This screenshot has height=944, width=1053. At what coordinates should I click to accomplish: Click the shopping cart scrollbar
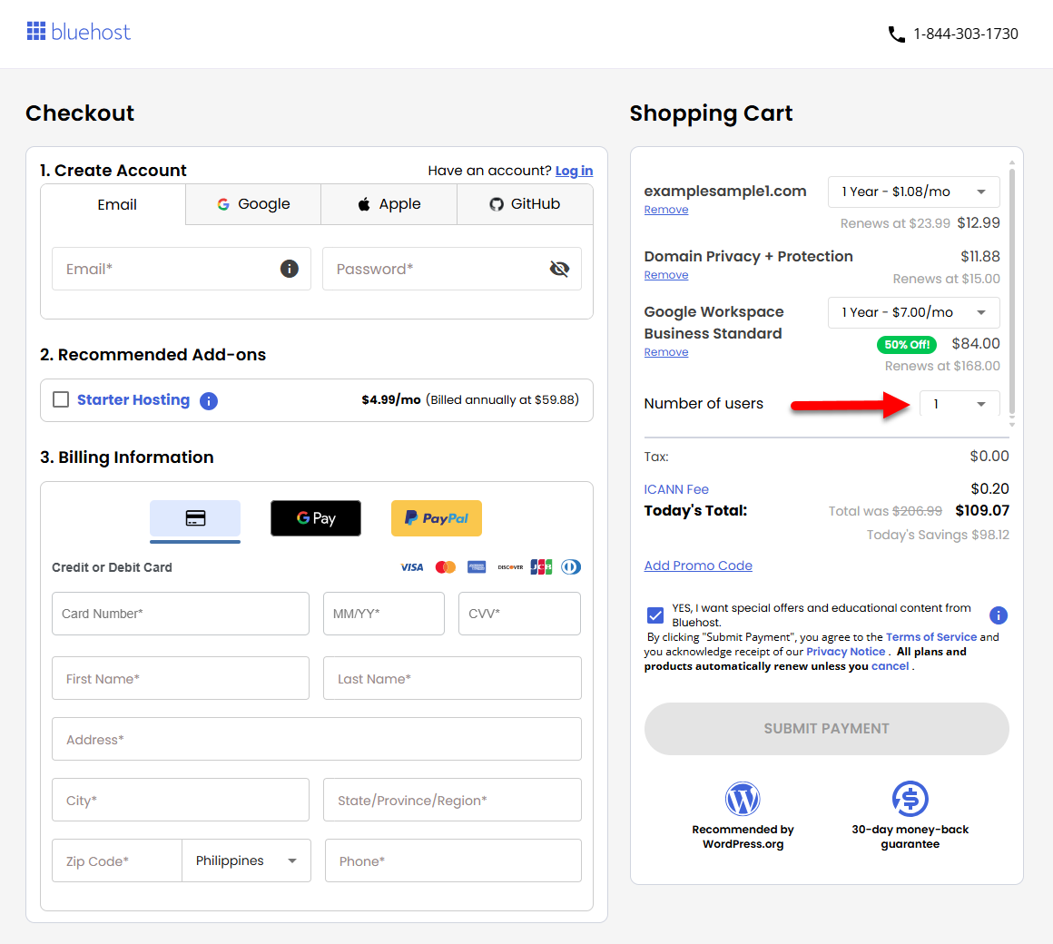click(x=1011, y=292)
